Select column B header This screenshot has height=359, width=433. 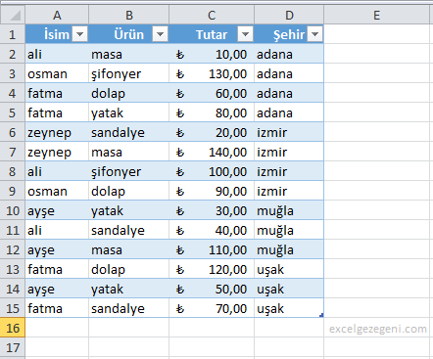[129, 15]
